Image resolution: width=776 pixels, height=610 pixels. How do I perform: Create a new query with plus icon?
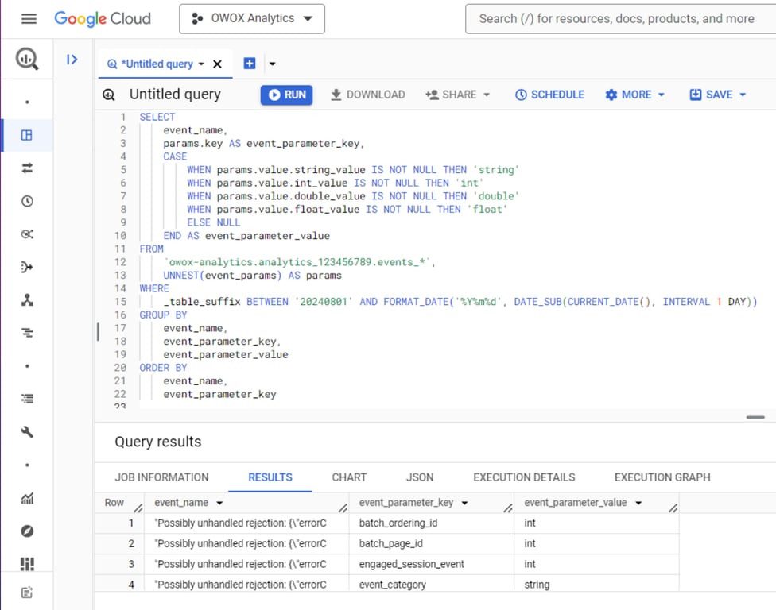(x=250, y=64)
